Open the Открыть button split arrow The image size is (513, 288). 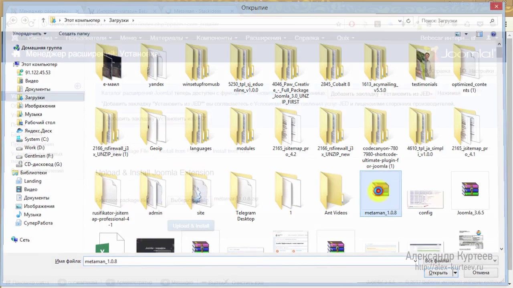click(455, 273)
